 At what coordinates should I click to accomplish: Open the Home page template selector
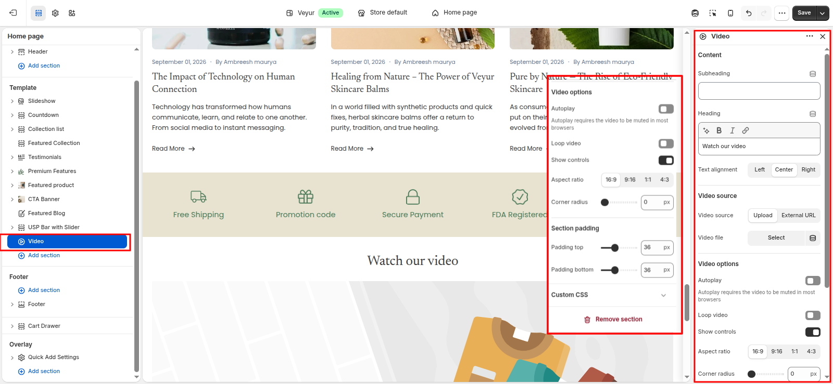(x=455, y=13)
